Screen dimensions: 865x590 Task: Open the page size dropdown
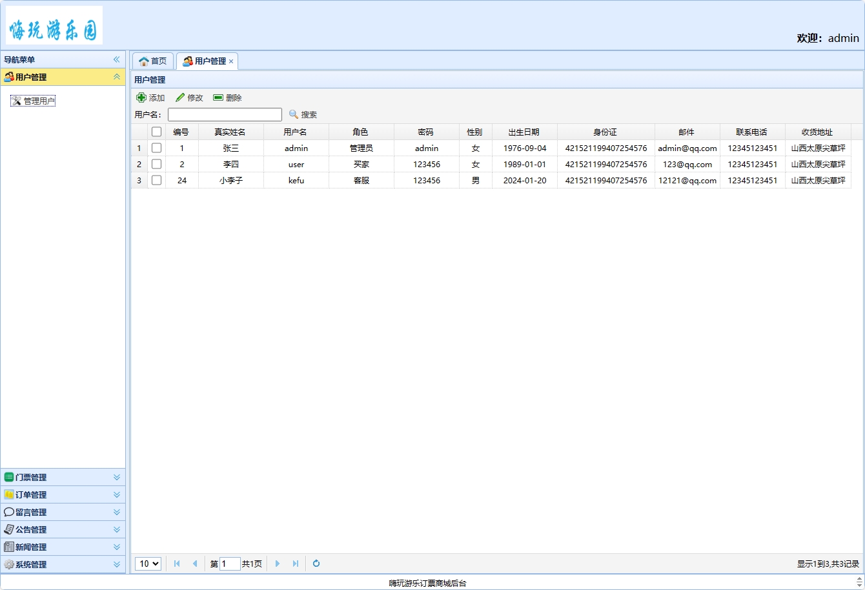148,564
